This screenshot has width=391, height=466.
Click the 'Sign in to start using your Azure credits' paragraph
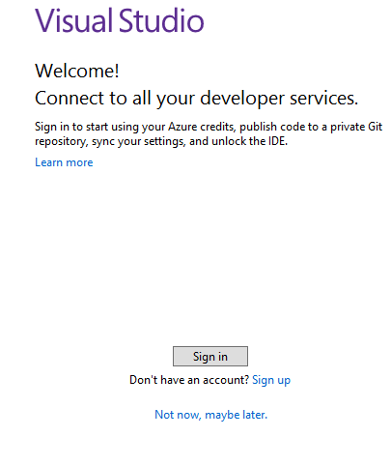209,133
